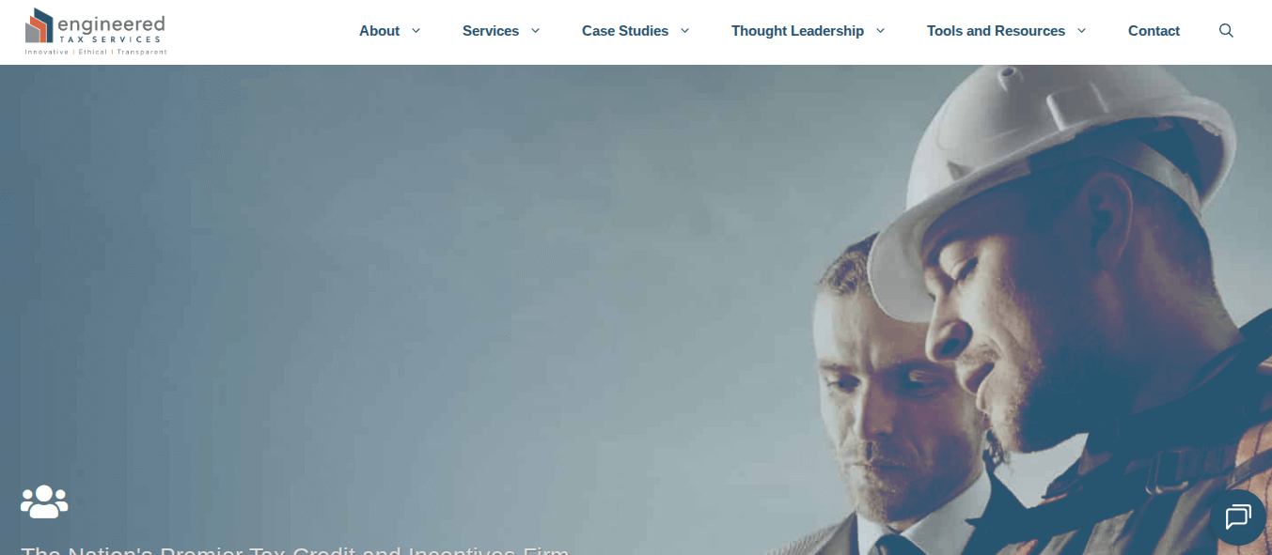Open the Services menu item
This screenshot has height=555, width=1272.
tap(491, 31)
